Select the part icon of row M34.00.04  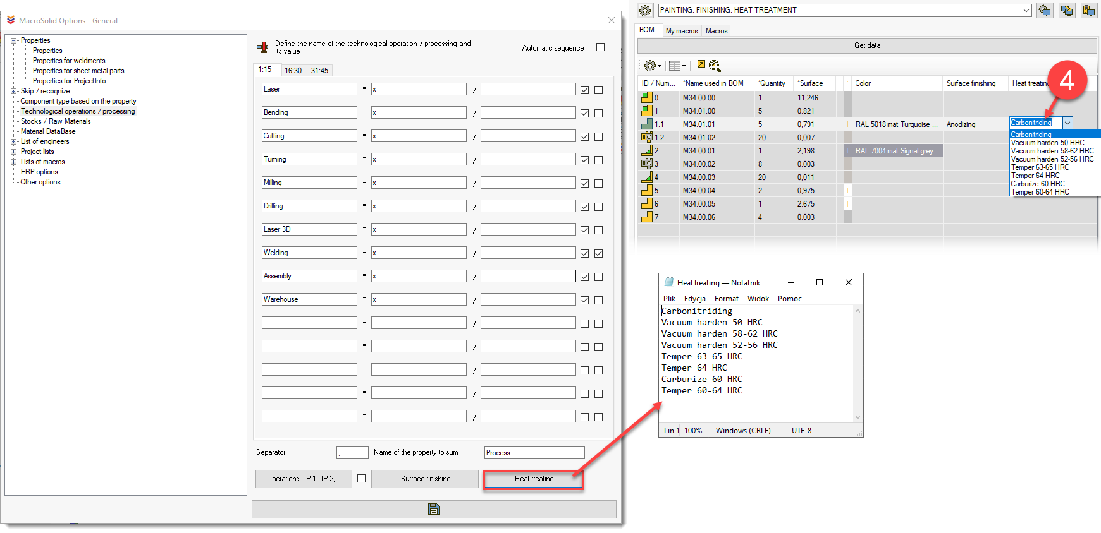646,190
